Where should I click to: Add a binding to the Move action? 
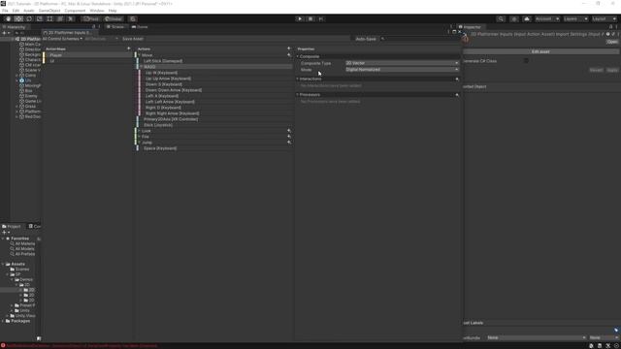(x=289, y=55)
